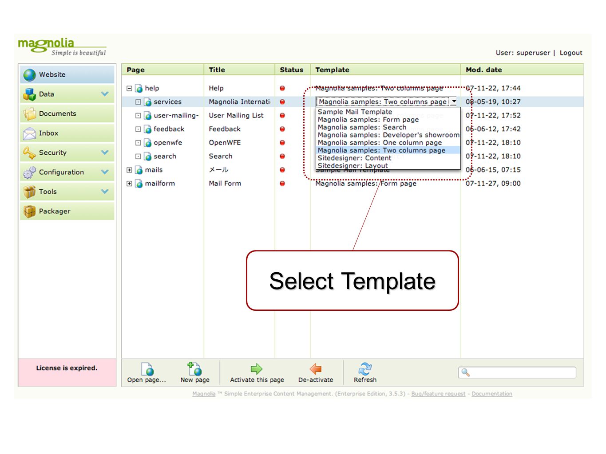
Task: Click the page icon beside mails
Action: click(139, 170)
